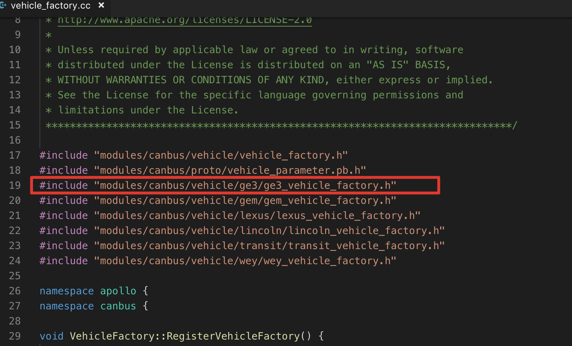Click line number 24 in gutter
The image size is (572, 346).
tap(15, 261)
